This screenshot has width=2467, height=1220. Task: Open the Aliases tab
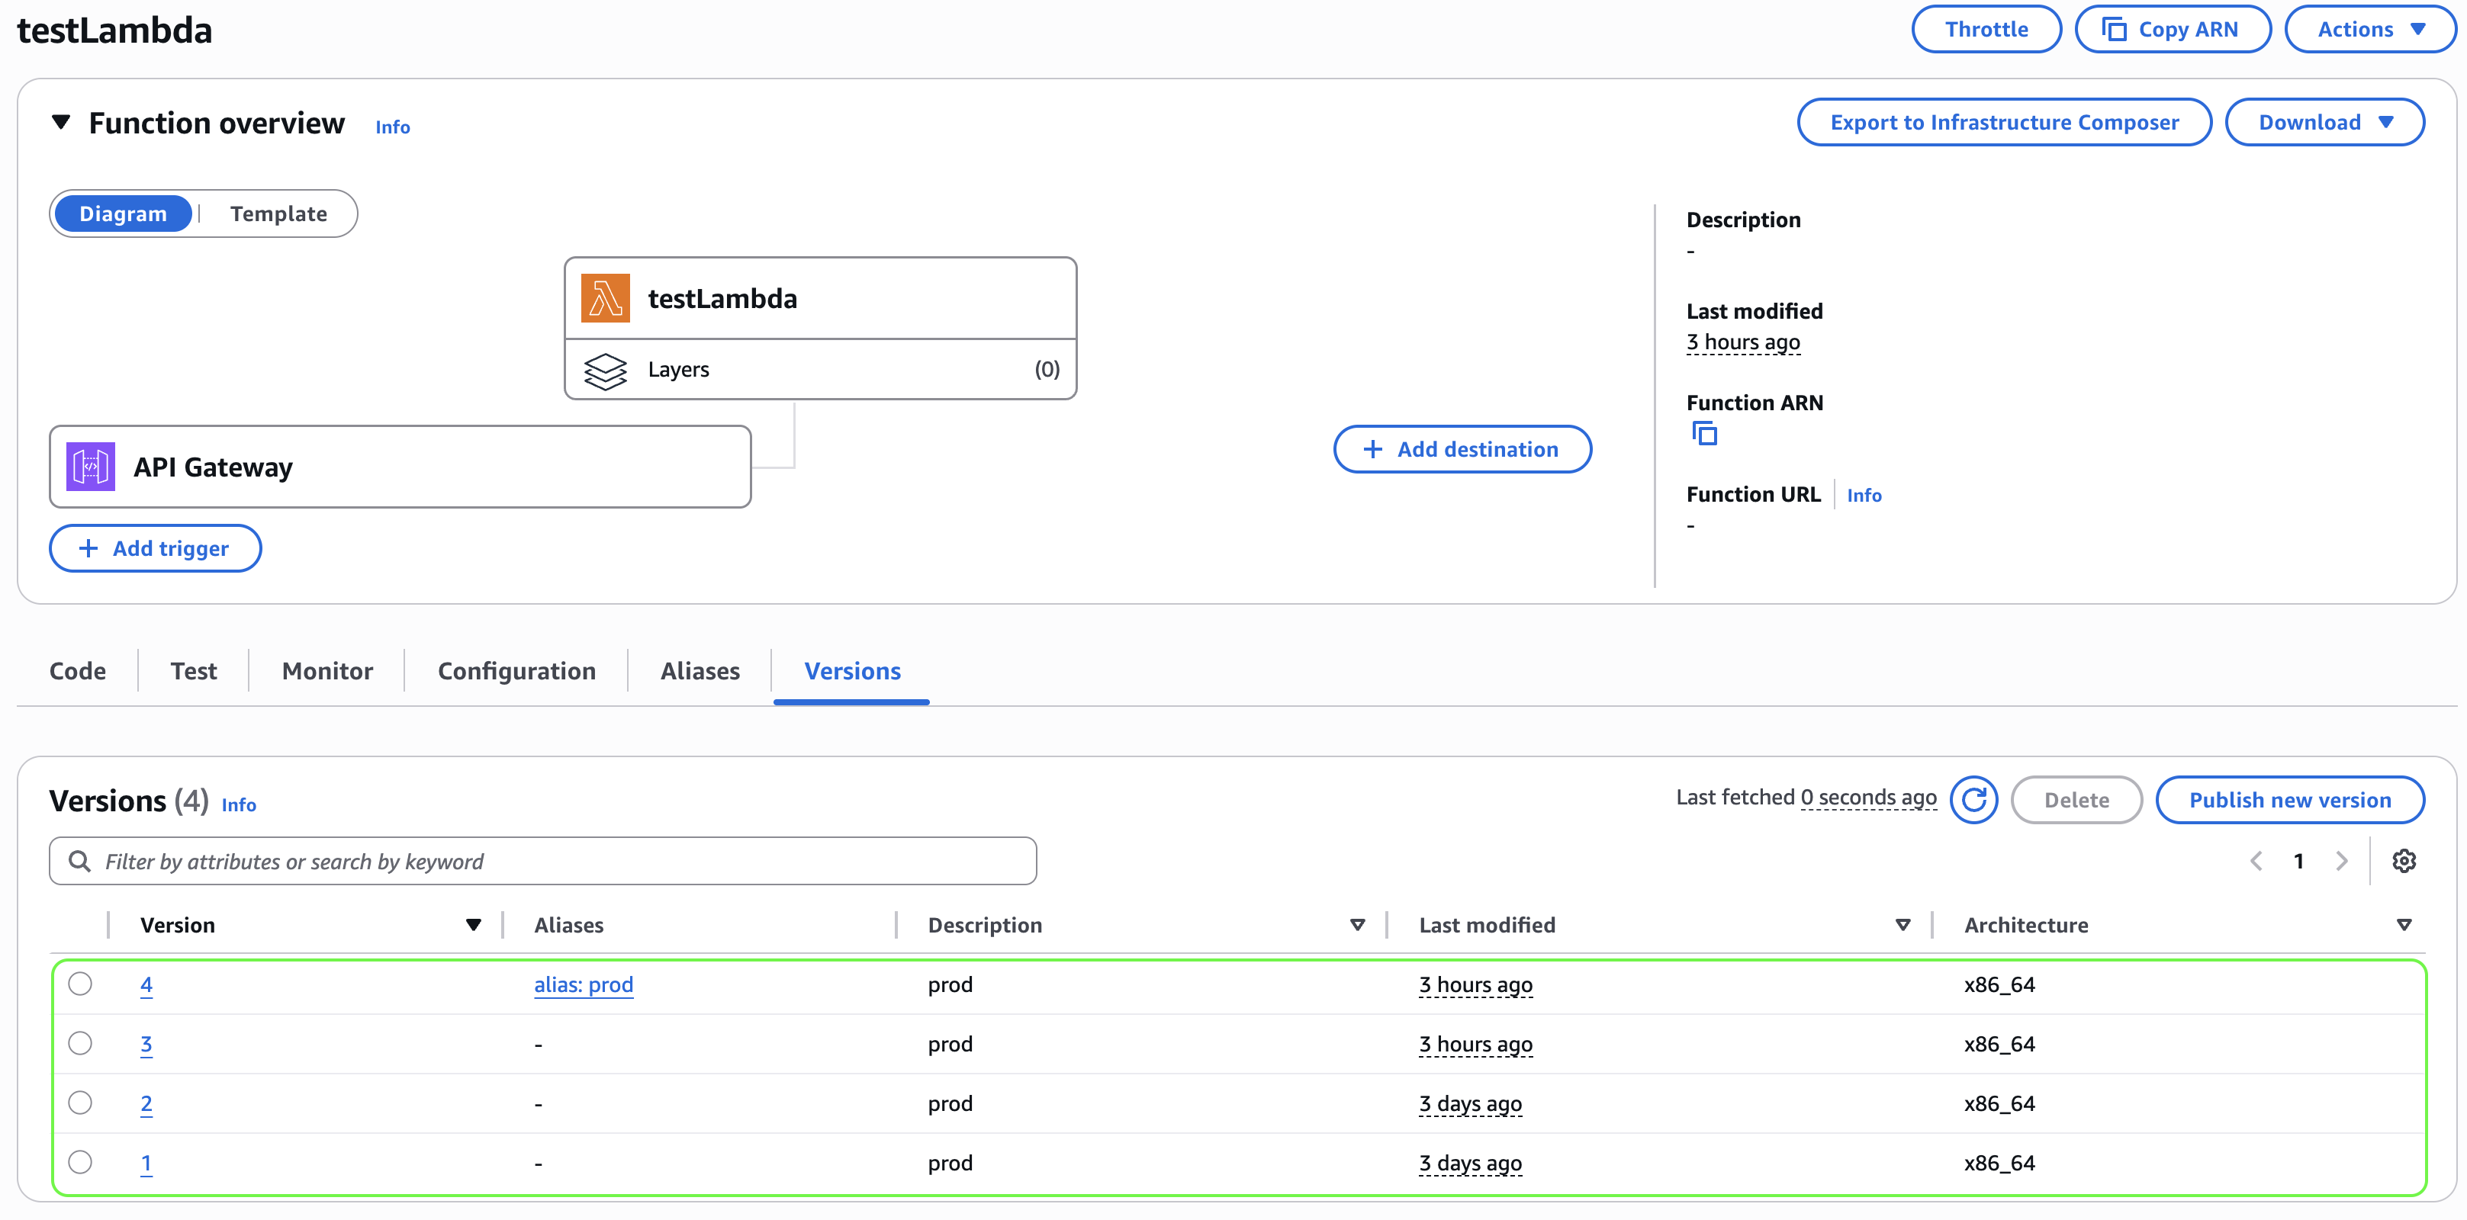700,671
